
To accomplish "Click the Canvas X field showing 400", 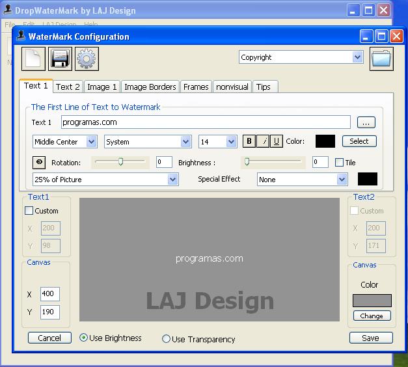I will (x=50, y=294).
